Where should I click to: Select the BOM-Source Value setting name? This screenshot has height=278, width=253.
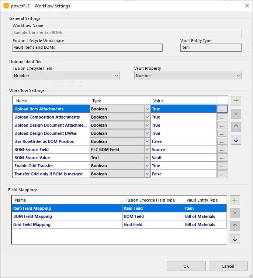[x=51, y=158]
